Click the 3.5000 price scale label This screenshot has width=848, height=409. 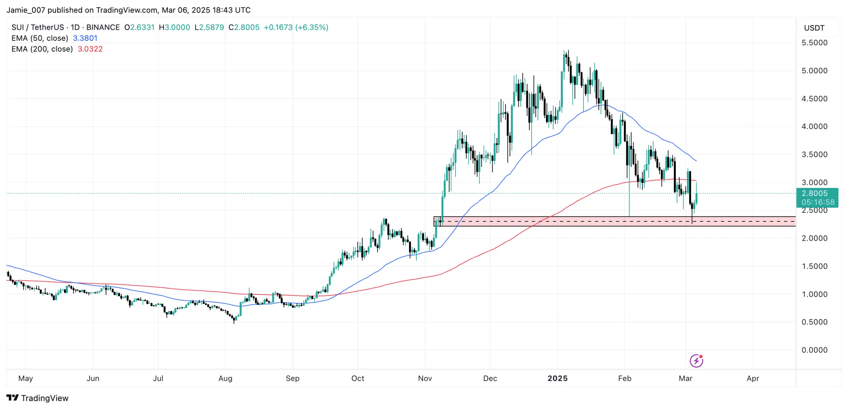(x=814, y=154)
